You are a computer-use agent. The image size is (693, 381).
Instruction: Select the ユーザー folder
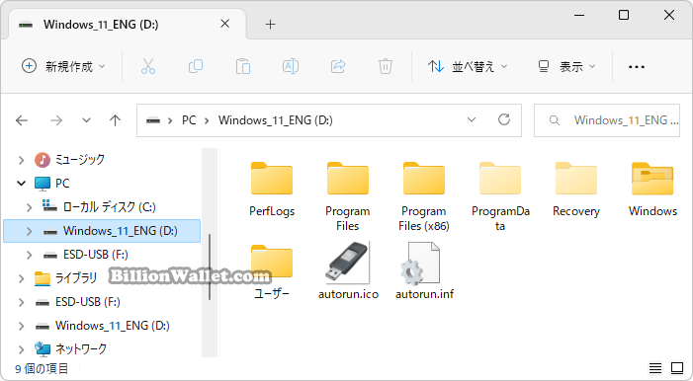click(272, 272)
